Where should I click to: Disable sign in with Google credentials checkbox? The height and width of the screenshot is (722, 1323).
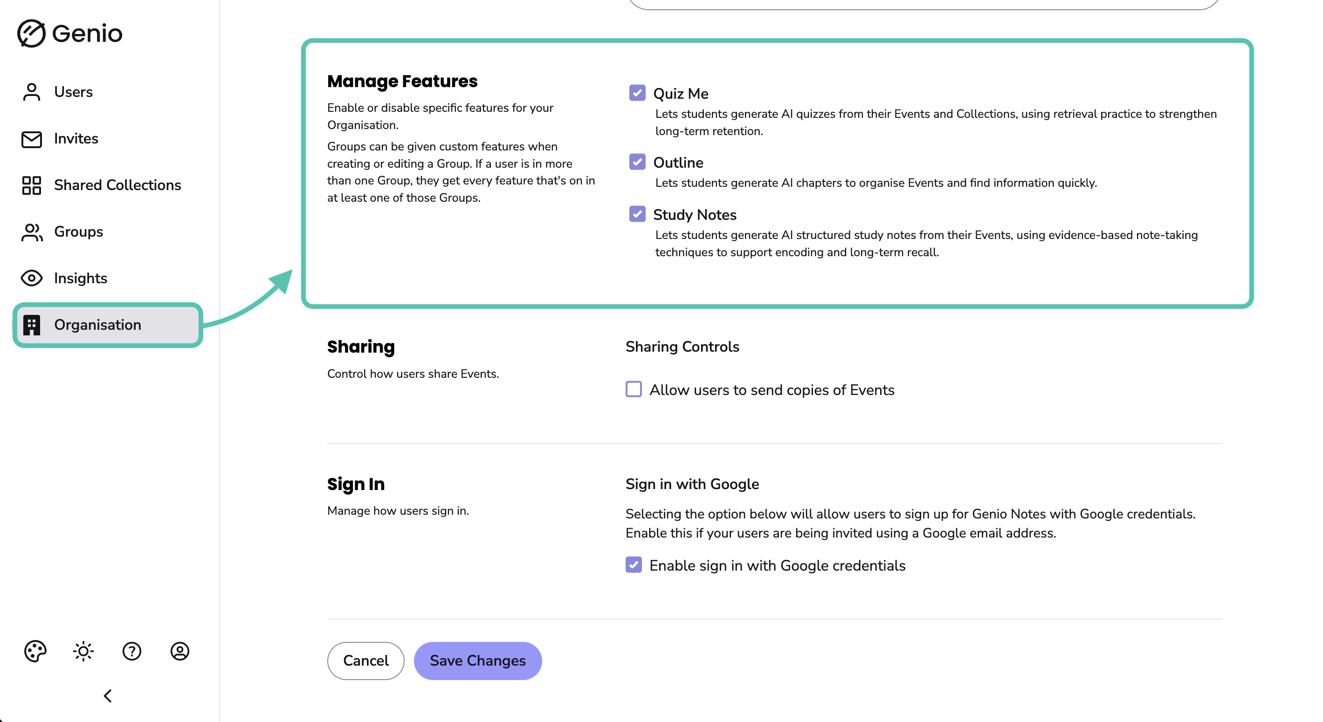633,565
